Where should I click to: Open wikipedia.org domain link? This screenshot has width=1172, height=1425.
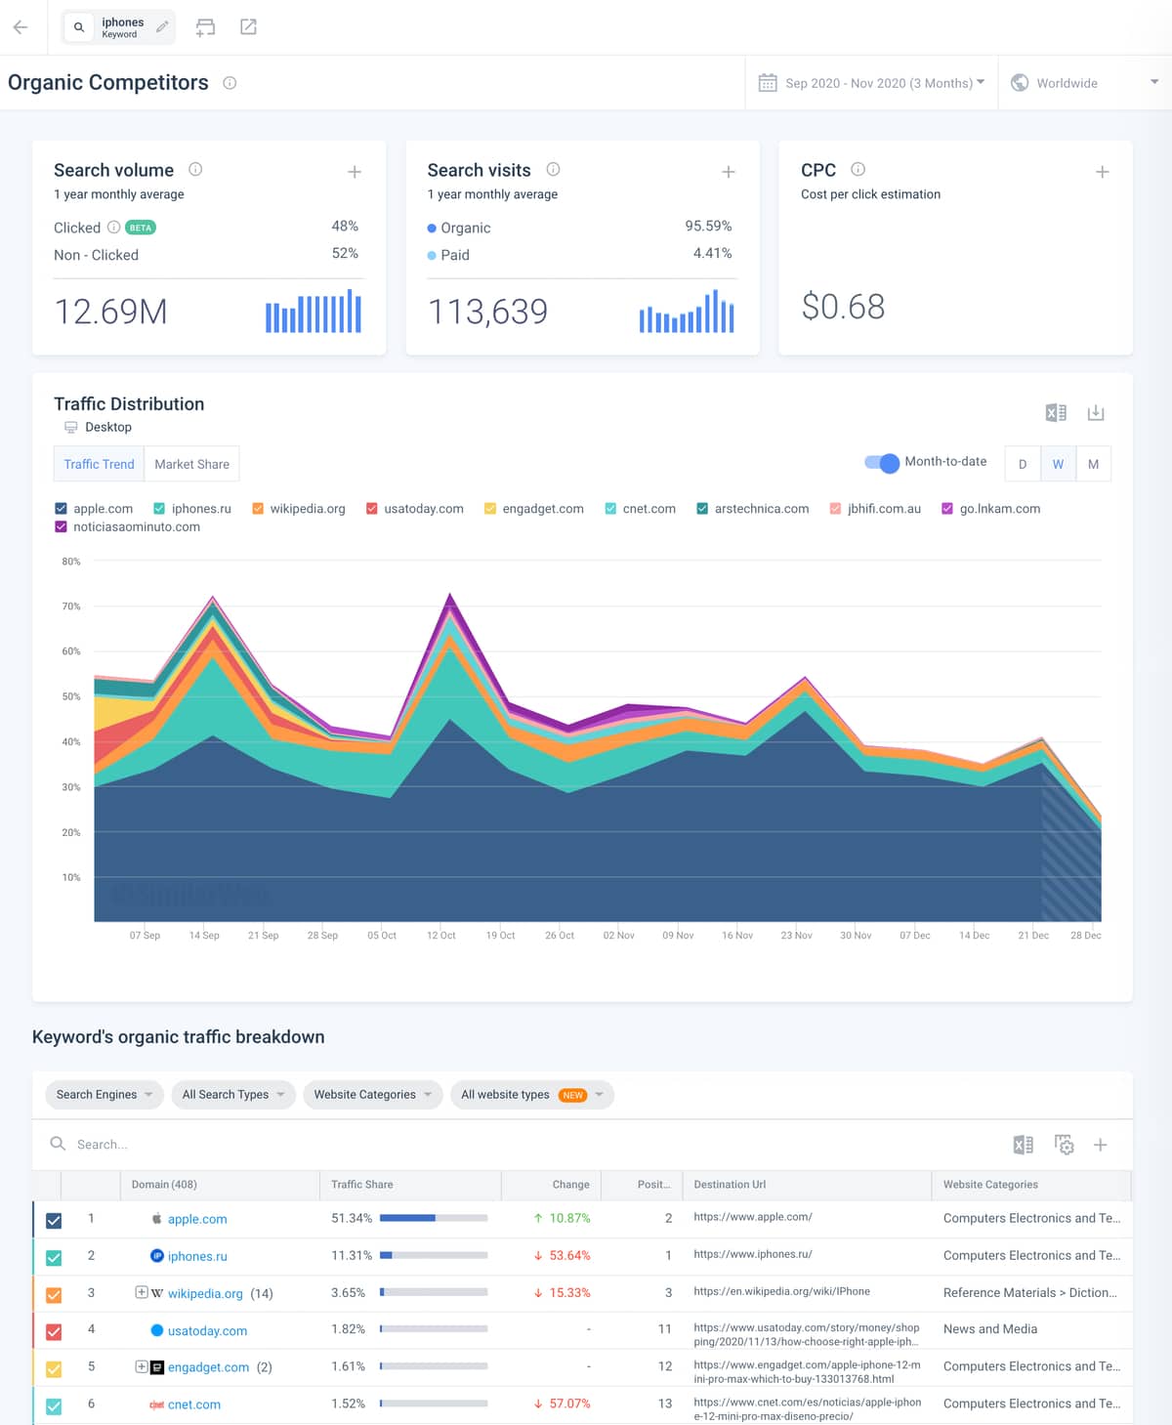coord(205,1293)
